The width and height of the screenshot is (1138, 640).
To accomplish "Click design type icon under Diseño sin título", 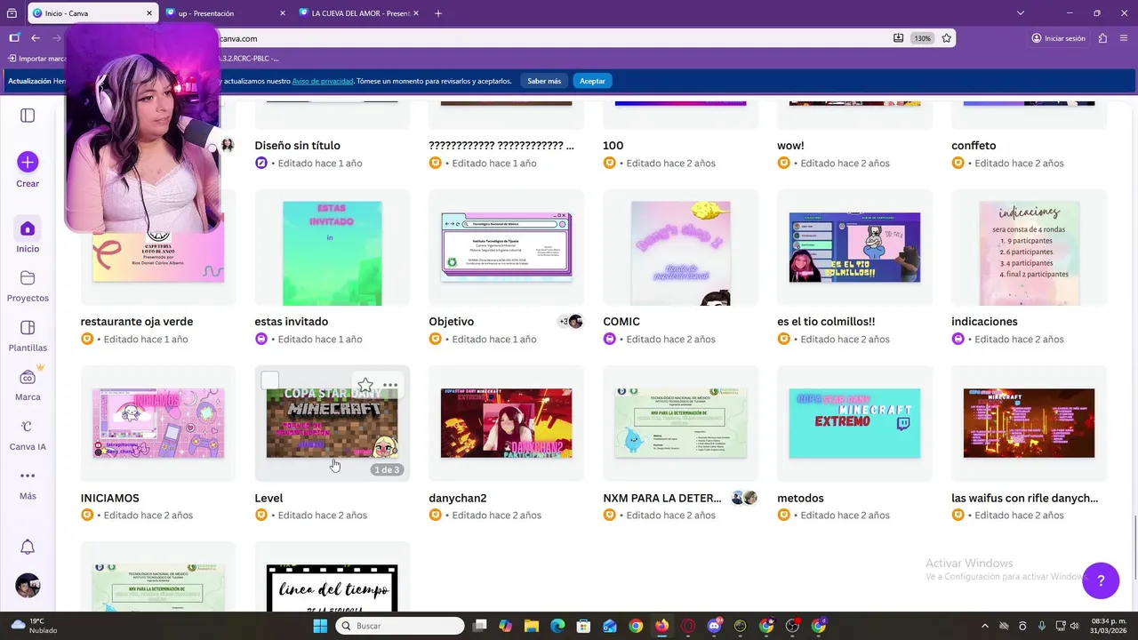I will tap(260, 163).
